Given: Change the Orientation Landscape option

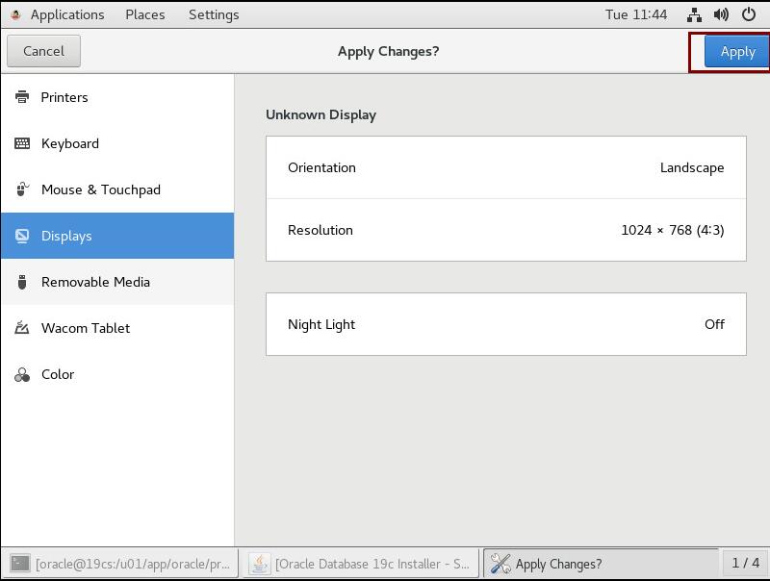Looking at the screenshot, I should pyautogui.click(x=505, y=167).
